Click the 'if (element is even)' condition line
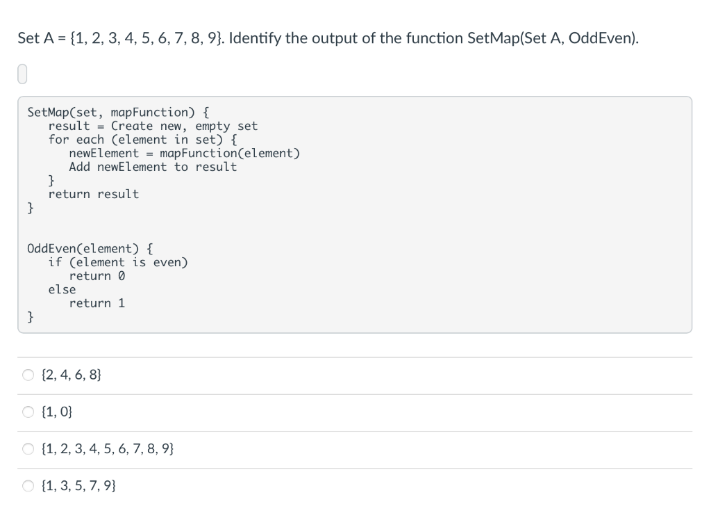 point(128,262)
